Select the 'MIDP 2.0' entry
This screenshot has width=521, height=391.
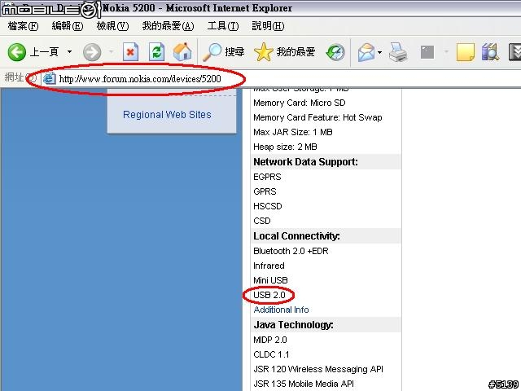click(269, 340)
